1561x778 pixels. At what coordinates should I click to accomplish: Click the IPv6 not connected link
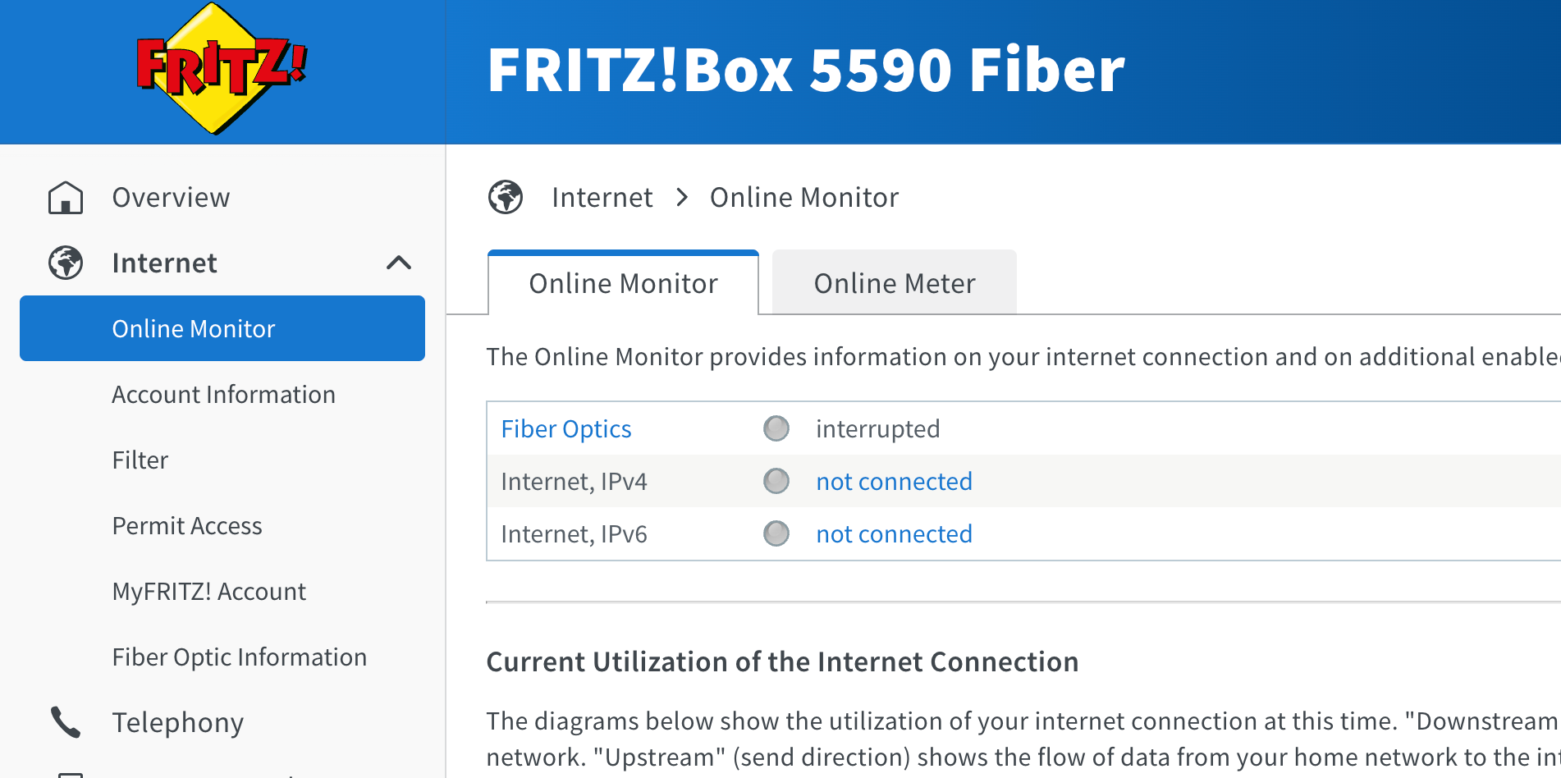point(894,534)
